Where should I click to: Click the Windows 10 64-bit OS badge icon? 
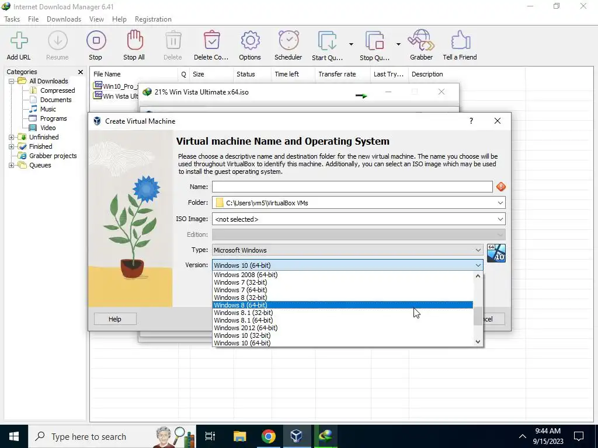(x=496, y=253)
